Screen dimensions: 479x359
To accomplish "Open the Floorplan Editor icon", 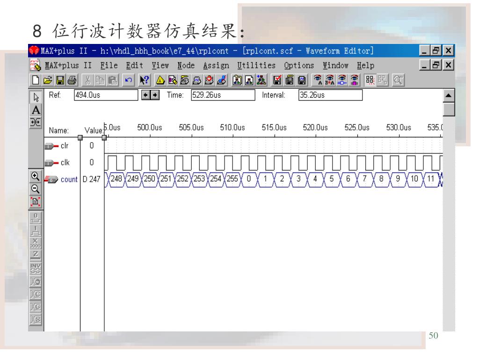I will (x=172, y=80).
